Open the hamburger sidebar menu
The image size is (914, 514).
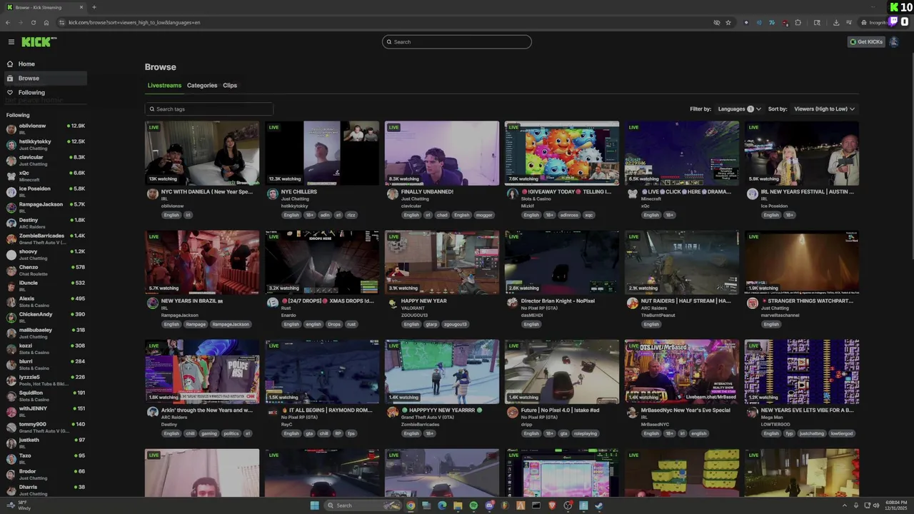pyautogui.click(x=11, y=42)
